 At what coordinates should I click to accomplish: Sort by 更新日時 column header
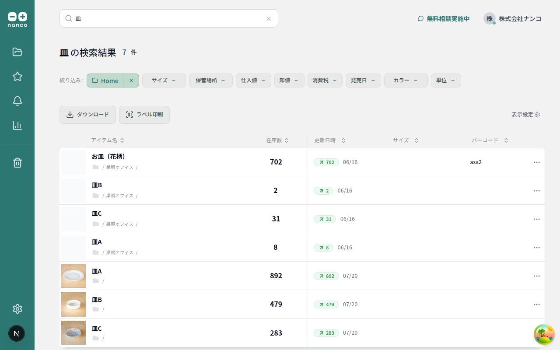click(330, 140)
